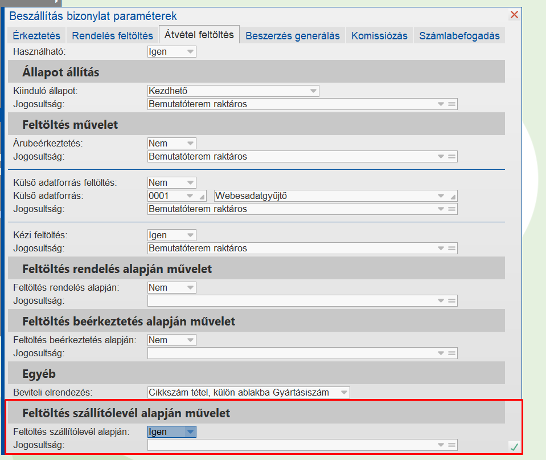Click the Használható: label
The height and width of the screenshot is (460, 546).
(39, 52)
